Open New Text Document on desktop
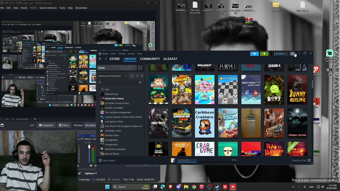This screenshot has width=340, height=191. pos(195,8)
